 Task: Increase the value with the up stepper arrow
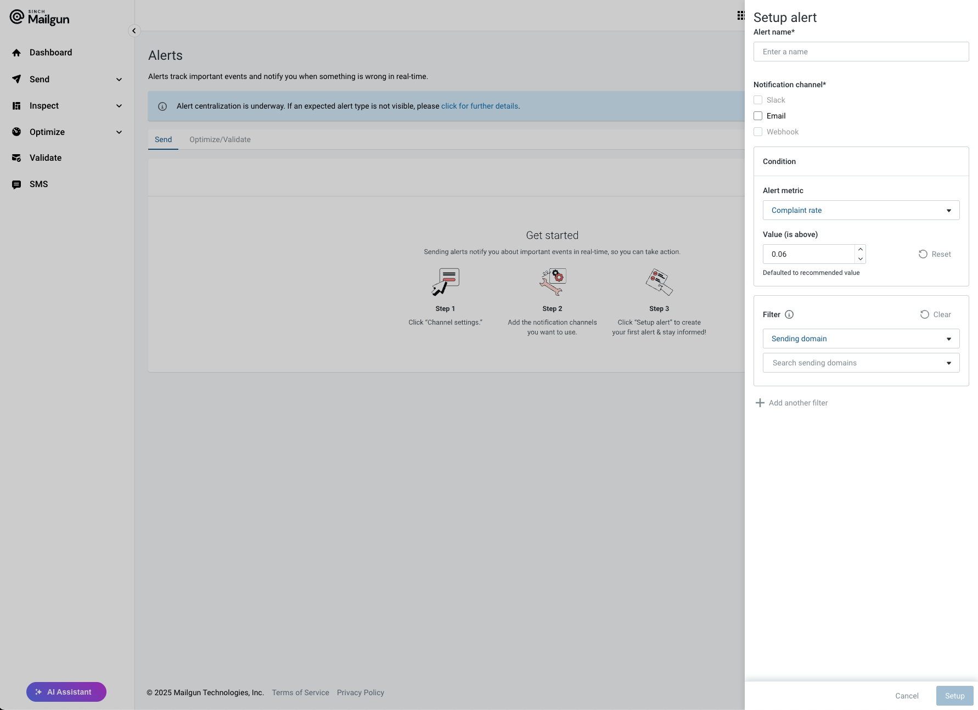[861, 249]
